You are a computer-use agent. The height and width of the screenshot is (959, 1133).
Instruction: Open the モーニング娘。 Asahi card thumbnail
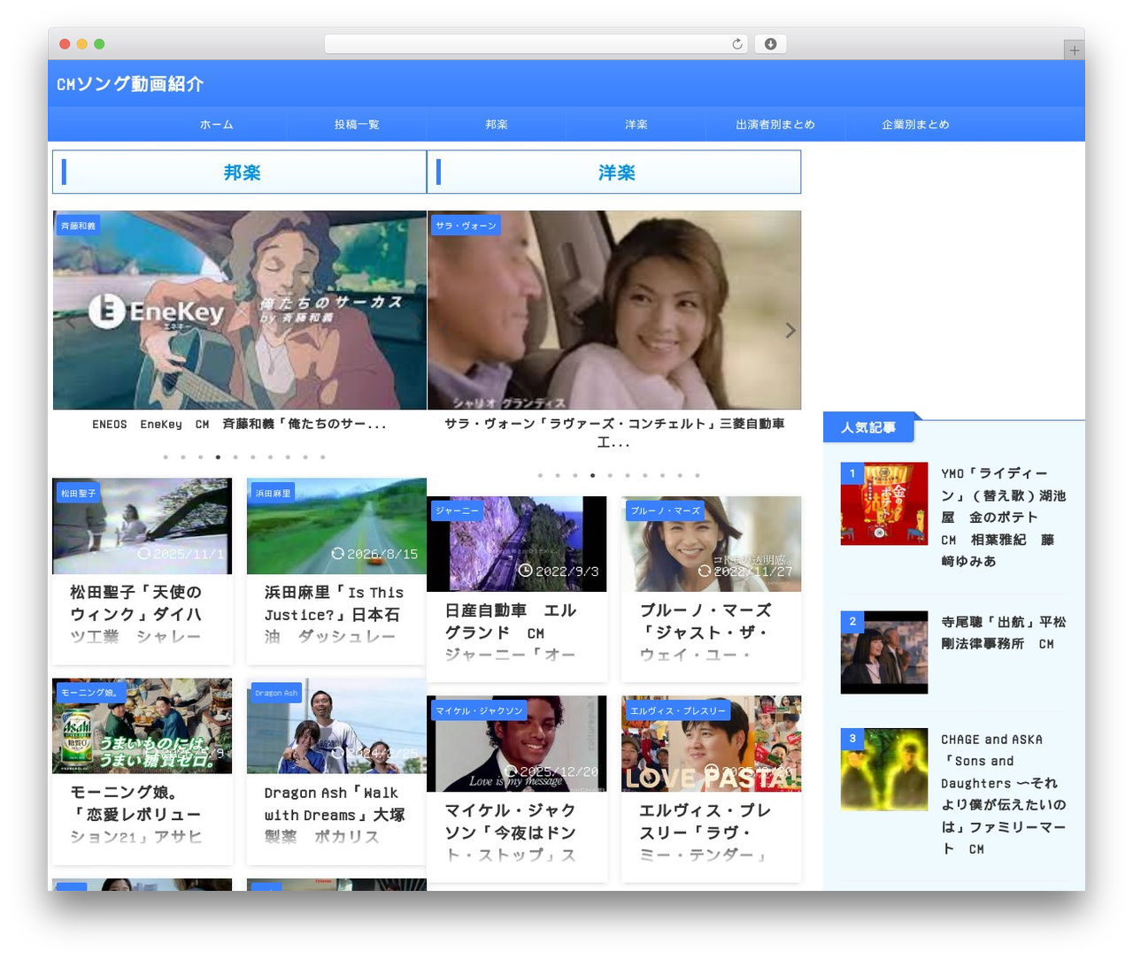point(143,725)
